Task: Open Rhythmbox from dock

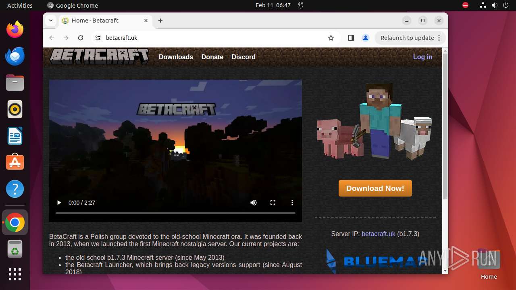Action: tap(15, 109)
